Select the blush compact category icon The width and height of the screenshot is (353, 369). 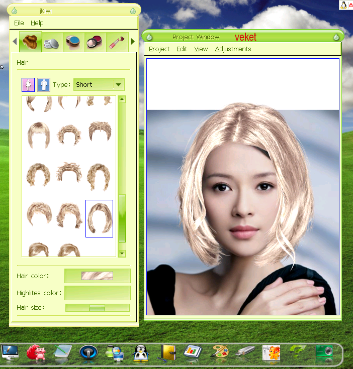95,42
